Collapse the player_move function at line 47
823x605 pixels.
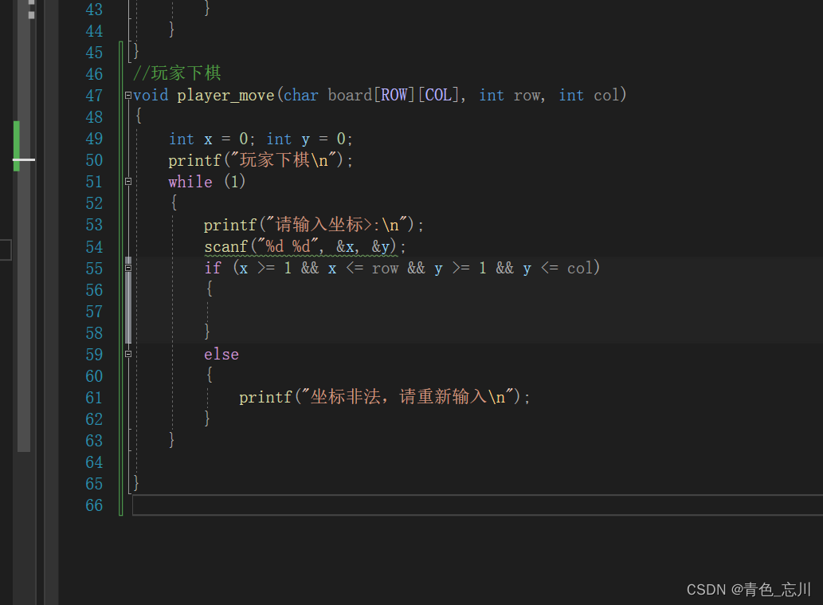128,96
